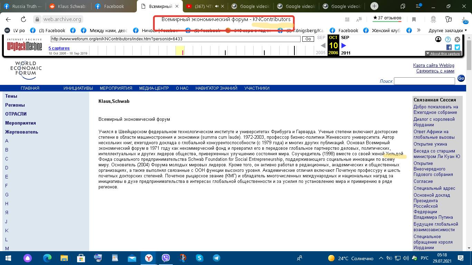Viewport: 472px width, 265px height.
Task: Click the Wayback Machine logo
Action: [x=24, y=45]
